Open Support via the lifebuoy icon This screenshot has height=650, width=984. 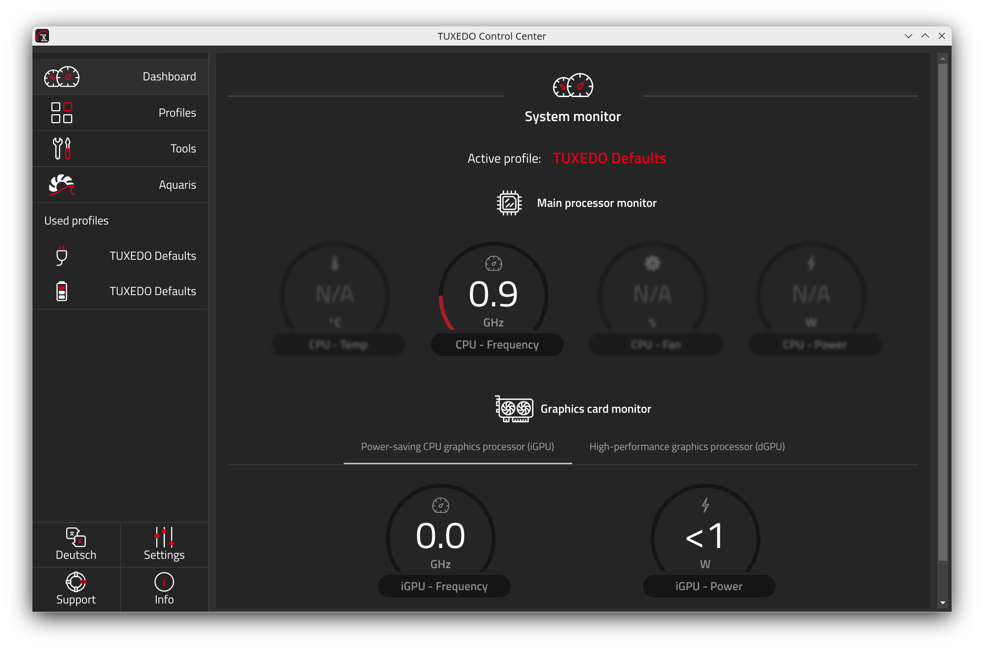point(76,582)
